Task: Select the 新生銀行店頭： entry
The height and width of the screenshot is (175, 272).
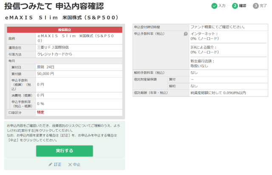Action: pos(202,64)
